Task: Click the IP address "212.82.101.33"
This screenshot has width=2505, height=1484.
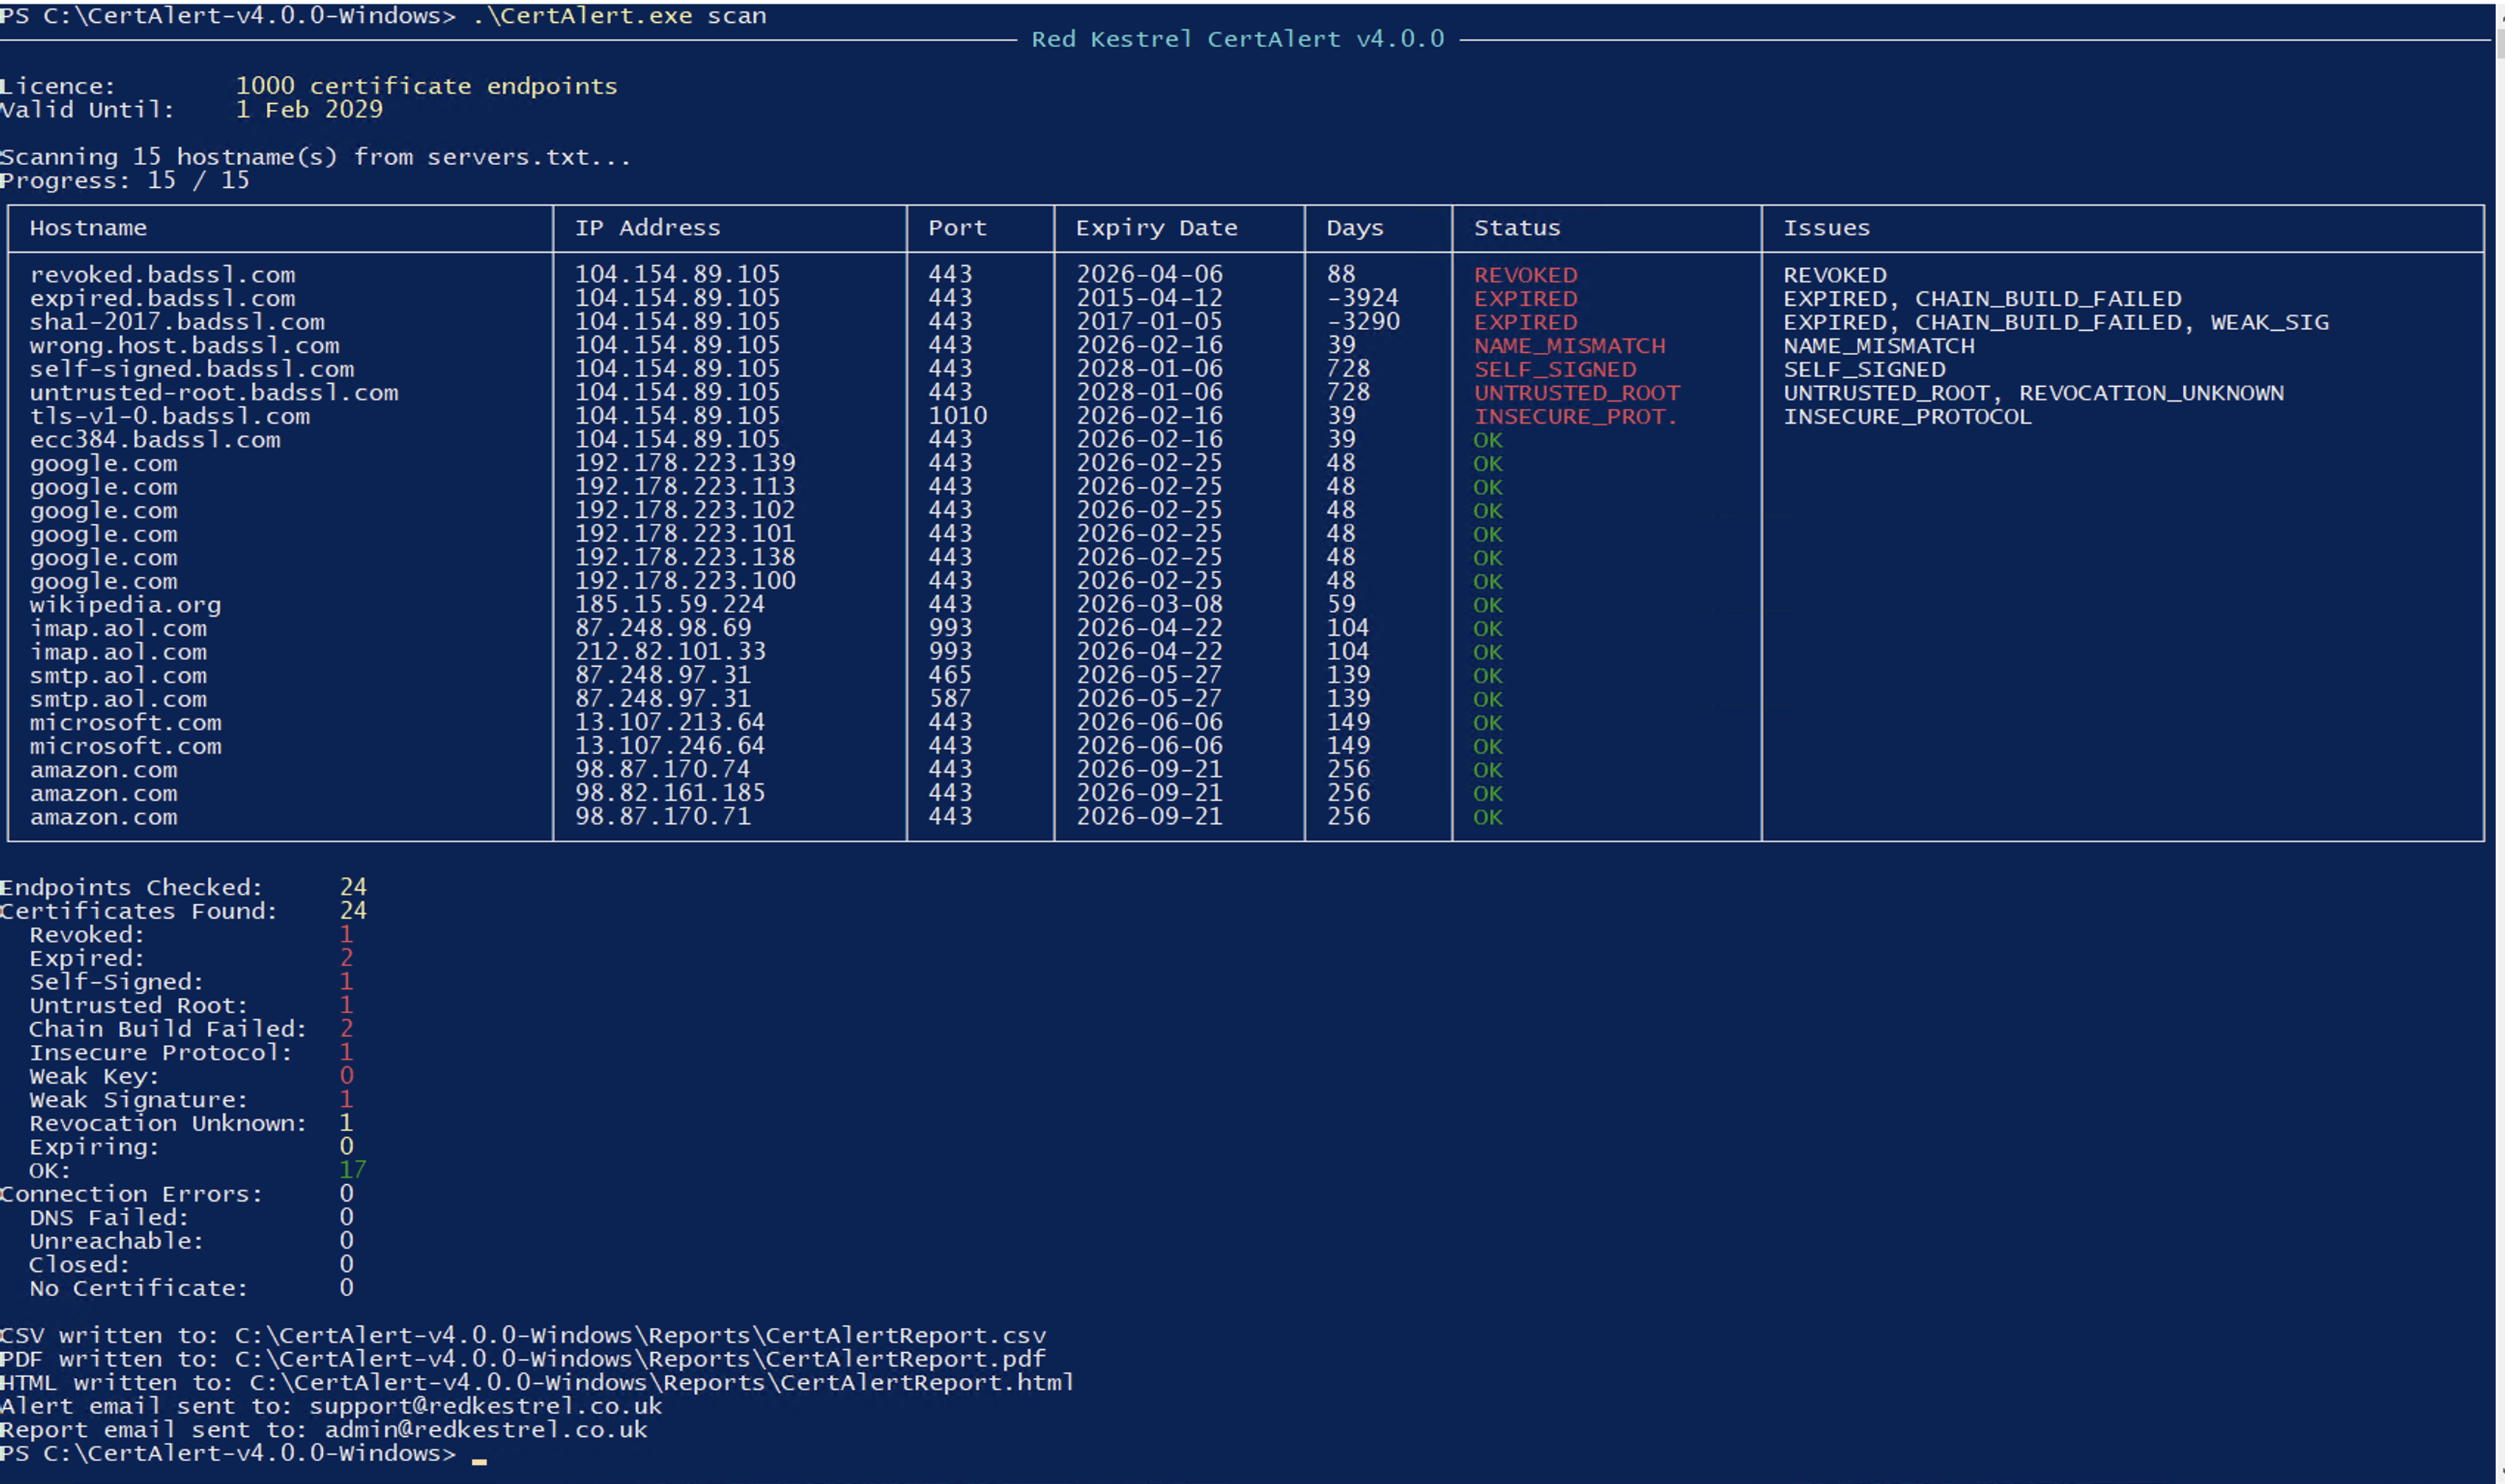Action: [670, 652]
